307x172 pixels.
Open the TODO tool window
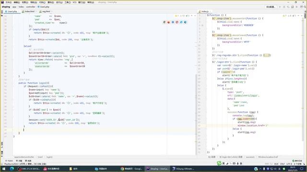(x=9, y=161)
